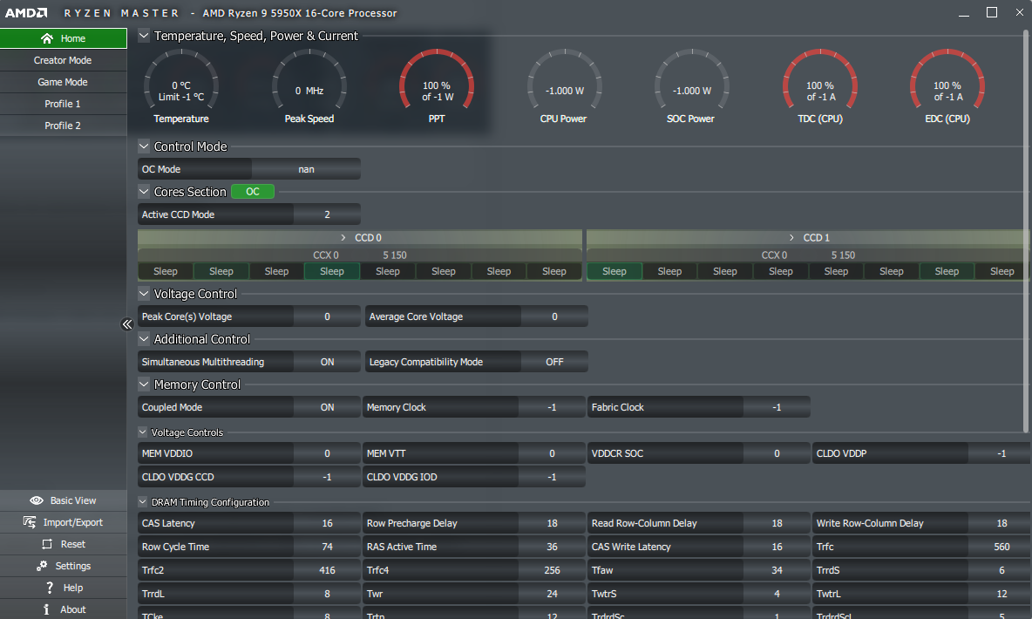
Task: Toggle Legacy Compatibility Mode OFF value
Action: 554,362
